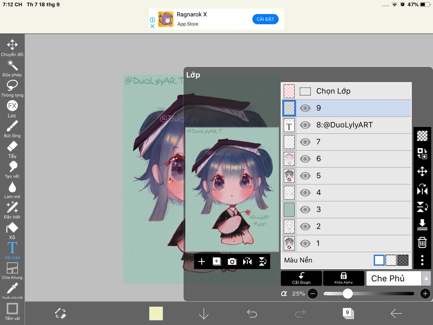Select the Đũa phép magic wand tool
433x325 pixels.
point(12,68)
